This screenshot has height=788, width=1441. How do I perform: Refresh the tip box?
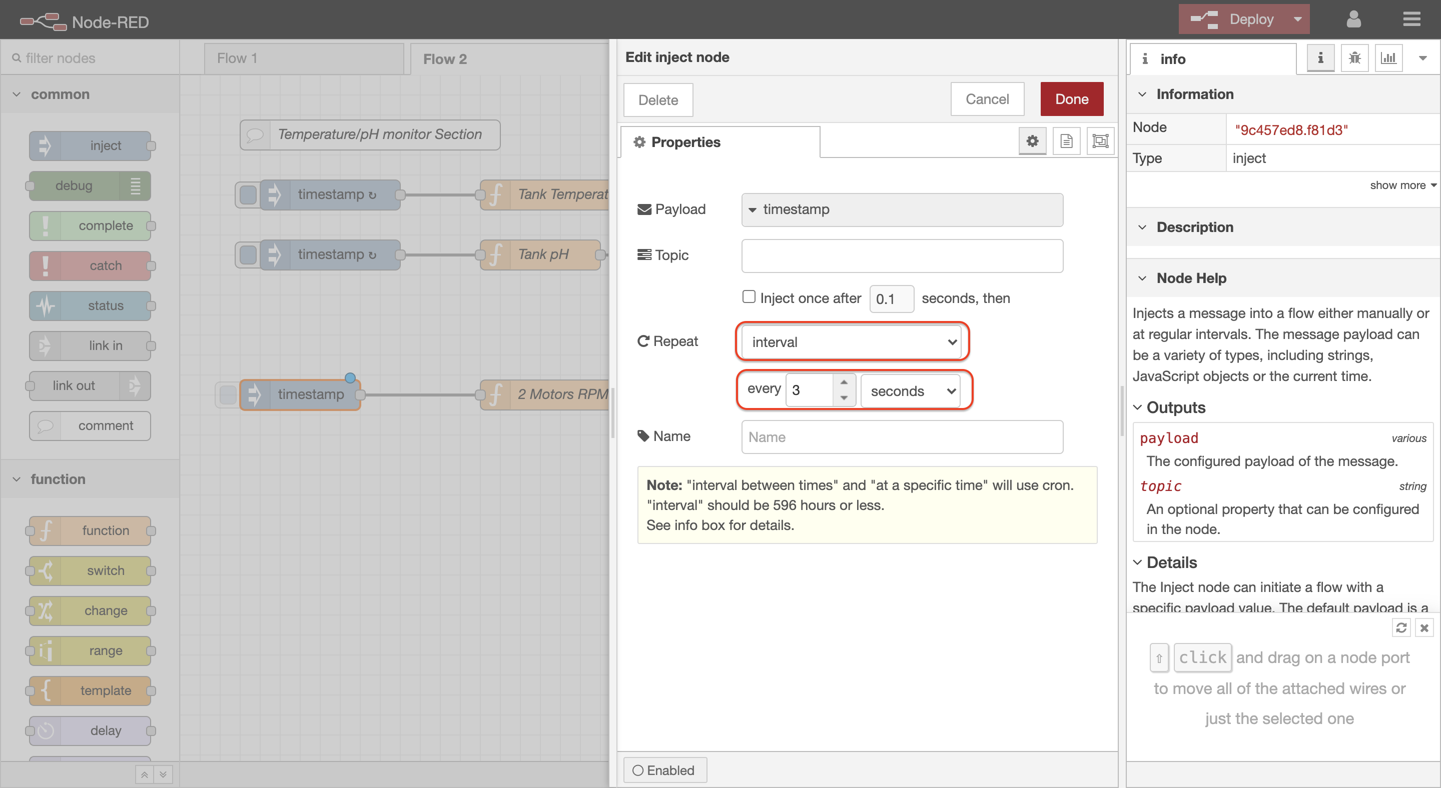[1401, 627]
